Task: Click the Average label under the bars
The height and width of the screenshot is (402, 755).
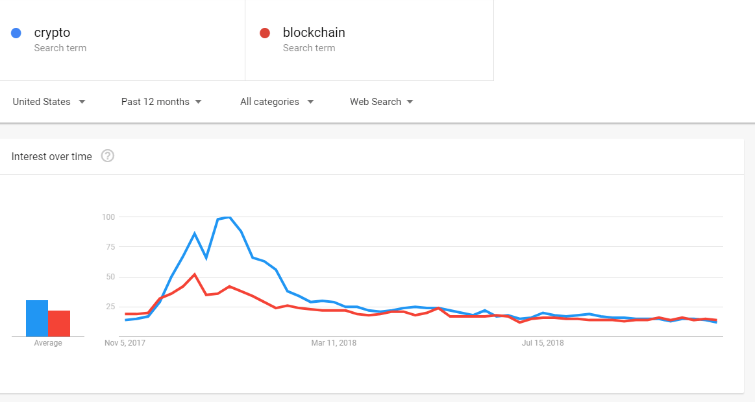Action: pos(48,343)
